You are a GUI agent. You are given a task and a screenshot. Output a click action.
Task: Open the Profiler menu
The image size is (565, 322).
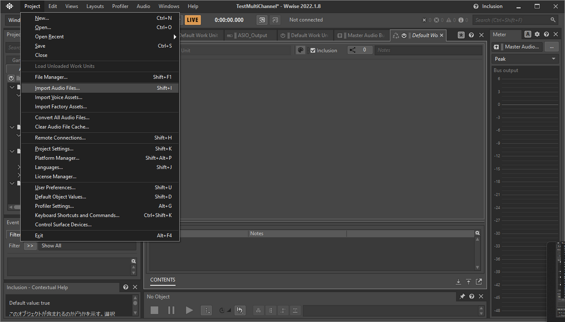click(120, 6)
